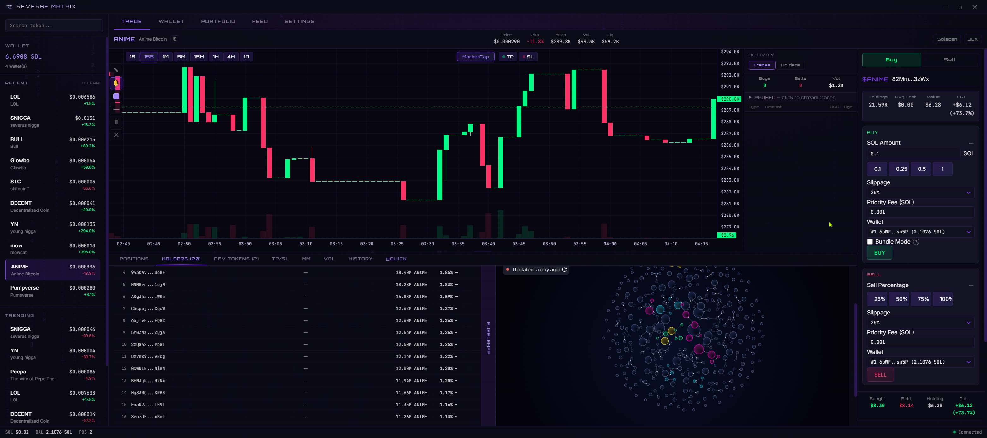This screenshot has height=438, width=987.
Task: Click the Search token input field
Action: pos(54,26)
